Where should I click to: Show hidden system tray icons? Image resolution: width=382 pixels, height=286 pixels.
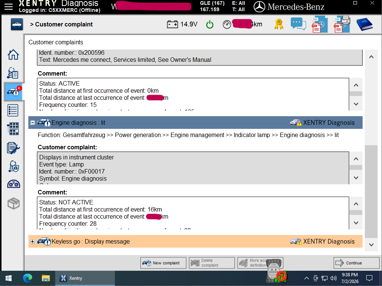[307, 278]
